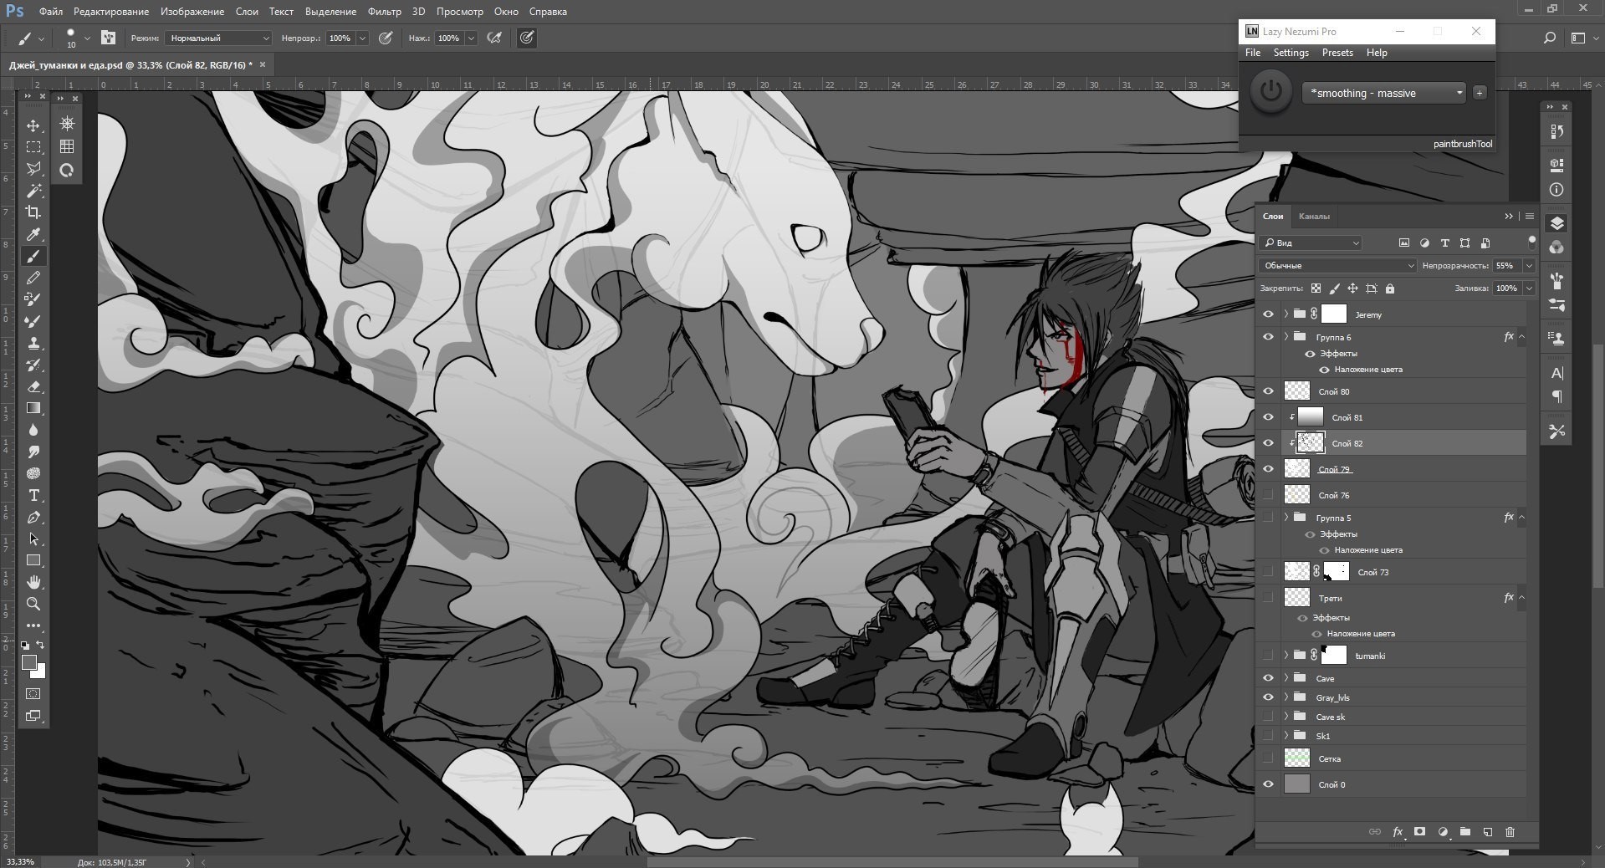
Task: Open the Фильтр menu
Action: coord(384,12)
